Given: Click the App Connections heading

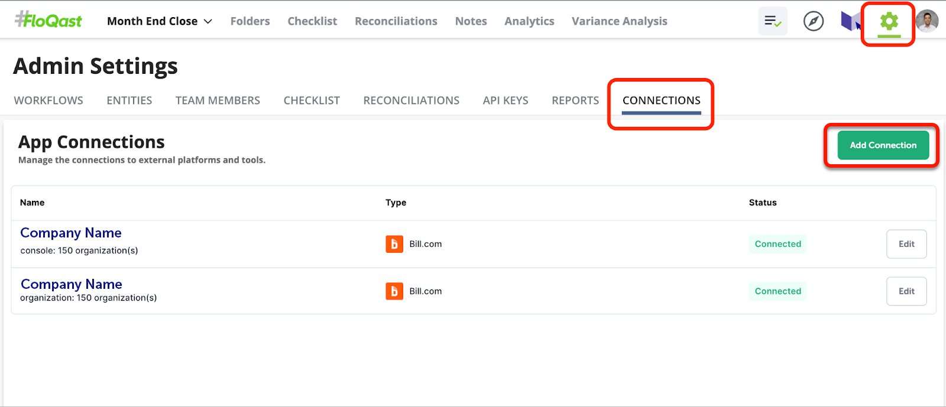Looking at the screenshot, I should click(92, 142).
